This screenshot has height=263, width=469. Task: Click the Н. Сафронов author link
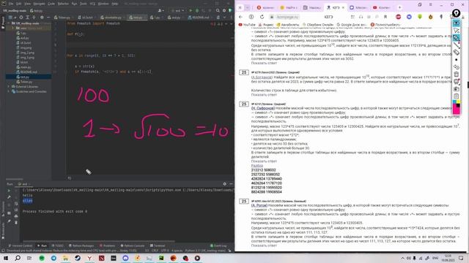pos(263,108)
